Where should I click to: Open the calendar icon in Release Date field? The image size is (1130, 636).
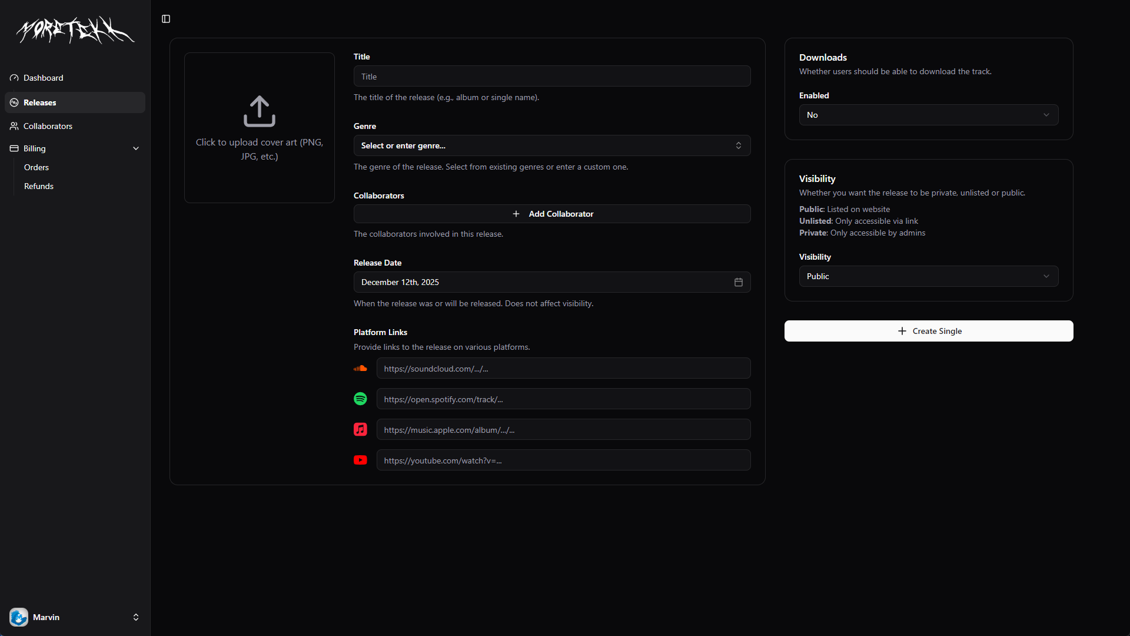(738, 282)
